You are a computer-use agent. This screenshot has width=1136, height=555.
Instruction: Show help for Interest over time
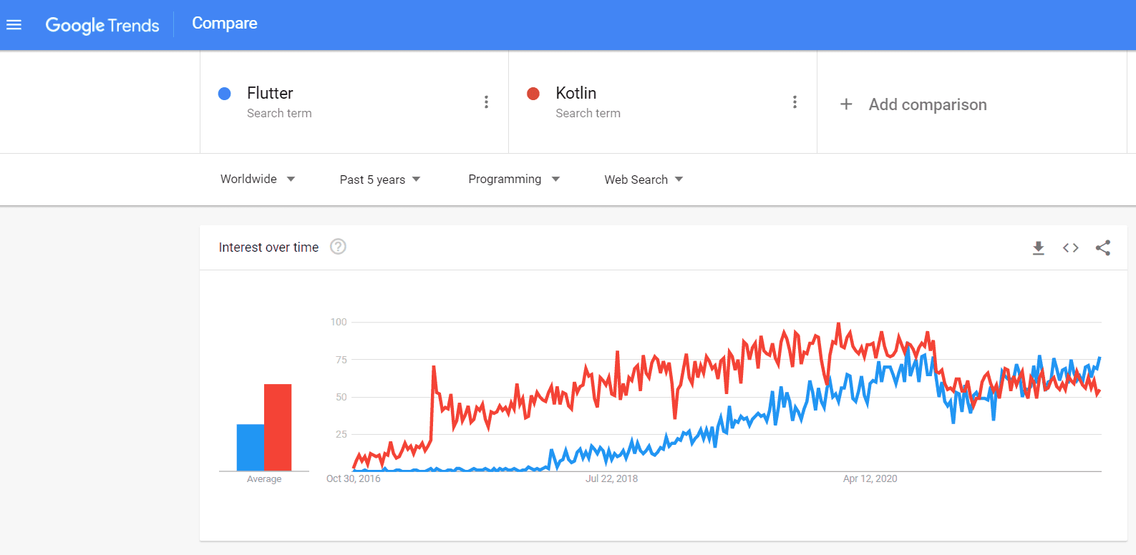coord(338,247)
